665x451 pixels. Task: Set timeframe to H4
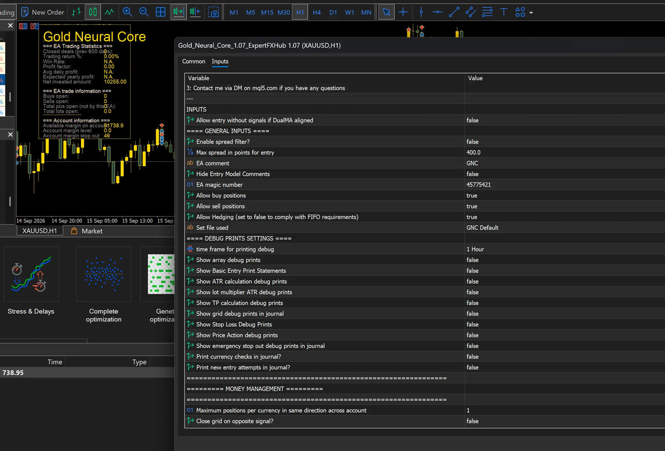pyautogui.click(x=316, y=12)
